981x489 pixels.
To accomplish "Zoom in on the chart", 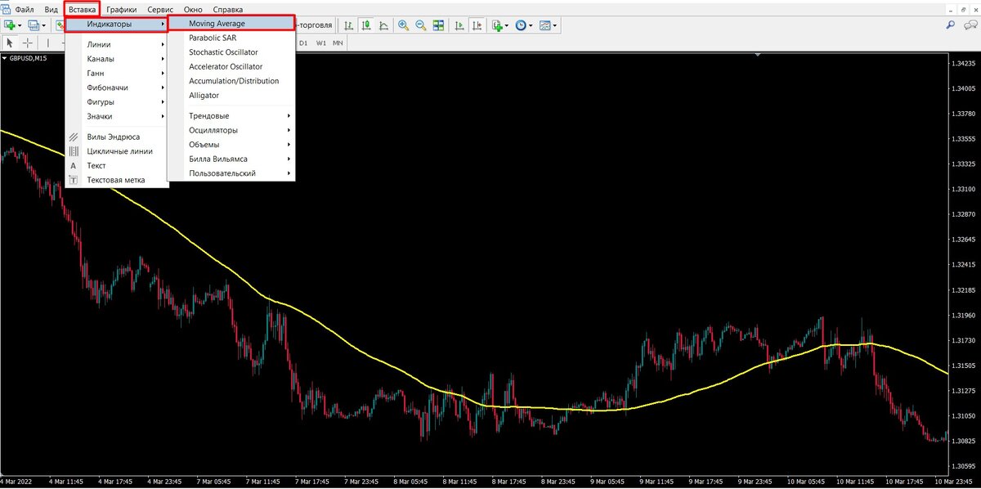I will tap(402, 25).
